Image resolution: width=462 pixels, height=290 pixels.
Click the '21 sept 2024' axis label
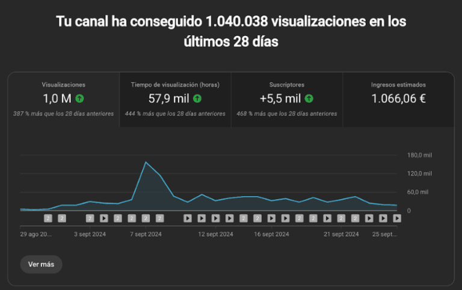[x=341, y=234]
